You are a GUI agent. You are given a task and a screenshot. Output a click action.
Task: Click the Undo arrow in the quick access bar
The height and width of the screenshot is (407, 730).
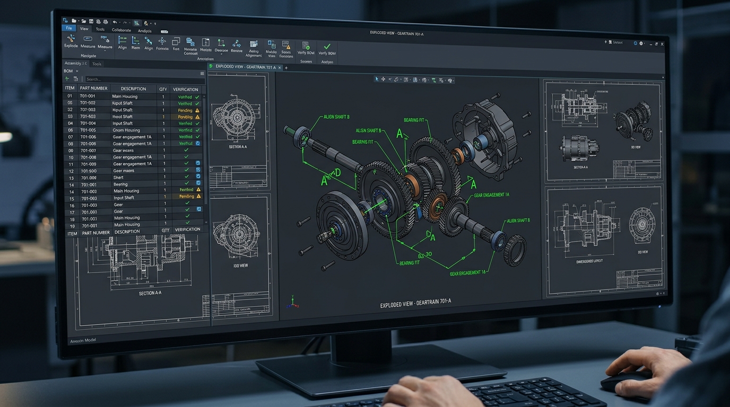pyautogui.click(x=115, y=23)
